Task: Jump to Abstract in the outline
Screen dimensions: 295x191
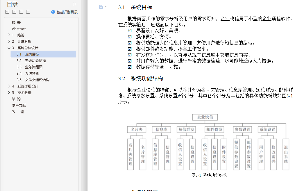Action: [x=19, y=28]
